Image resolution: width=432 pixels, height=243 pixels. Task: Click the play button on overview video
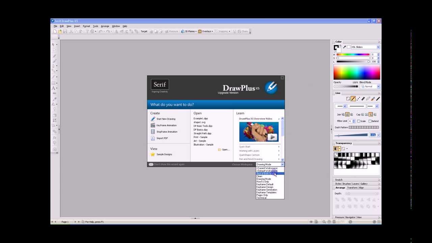pos(272,137)
